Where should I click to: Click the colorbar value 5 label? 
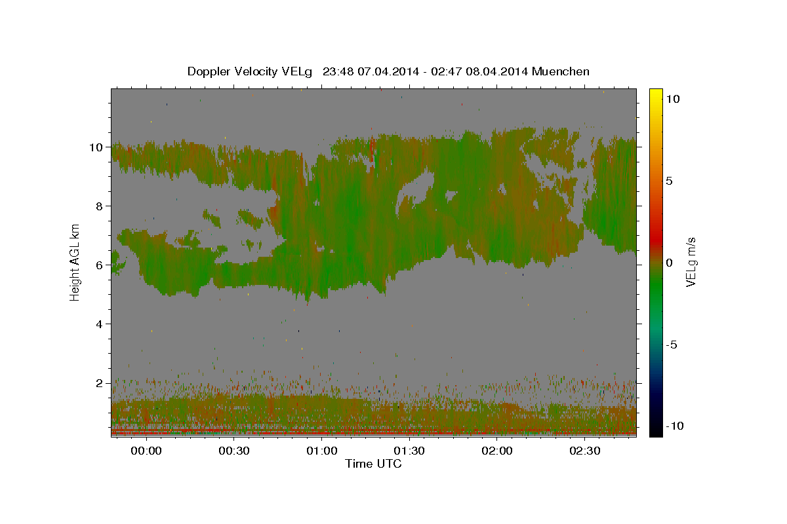point(669,181)
